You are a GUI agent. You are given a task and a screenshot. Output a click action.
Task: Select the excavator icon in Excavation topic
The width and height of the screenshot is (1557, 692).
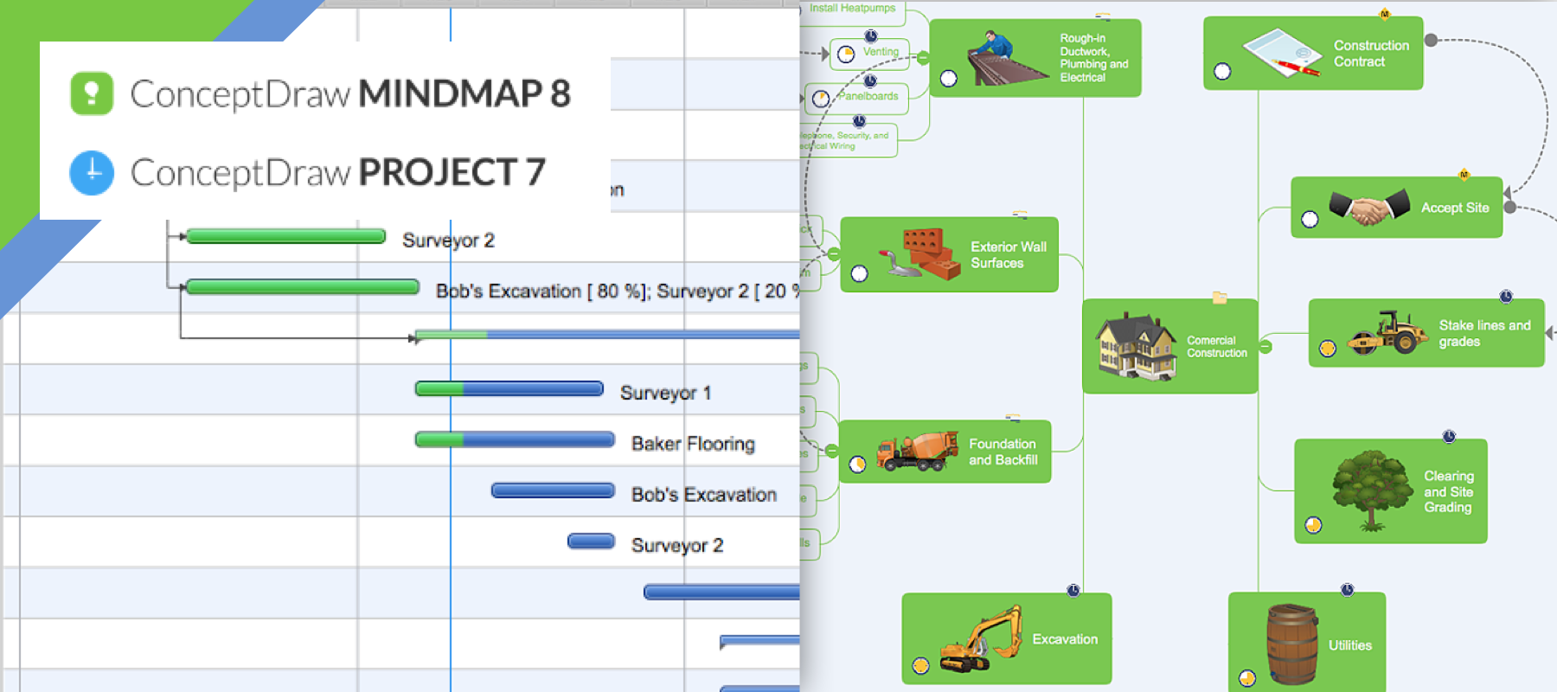[982, 639]
